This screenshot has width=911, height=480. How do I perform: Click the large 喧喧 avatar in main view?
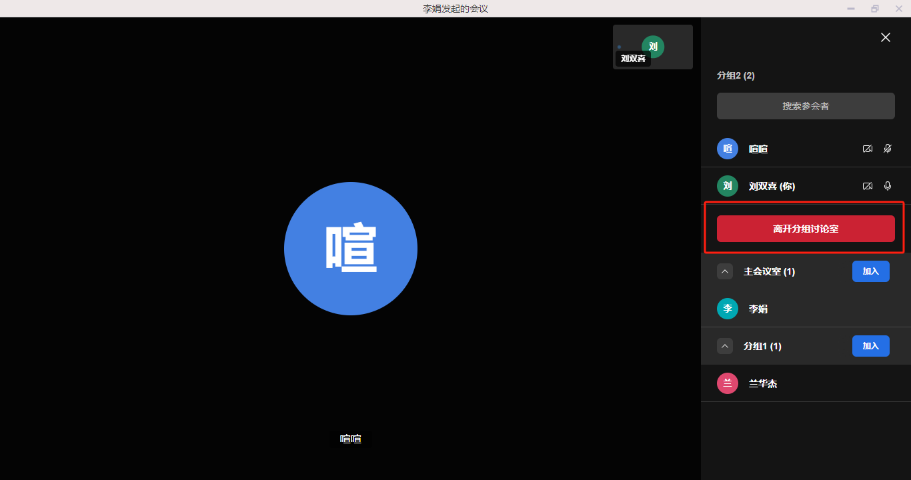point(351,249)
